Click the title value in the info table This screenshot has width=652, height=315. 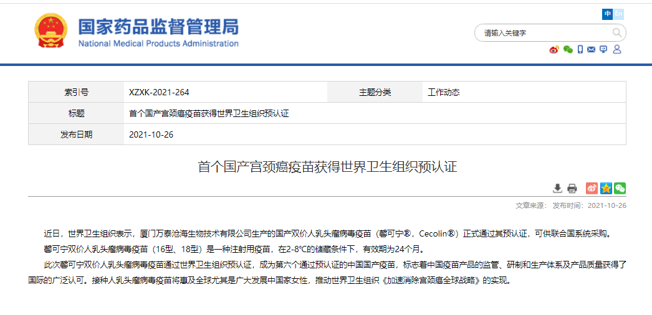click(209, 113)
